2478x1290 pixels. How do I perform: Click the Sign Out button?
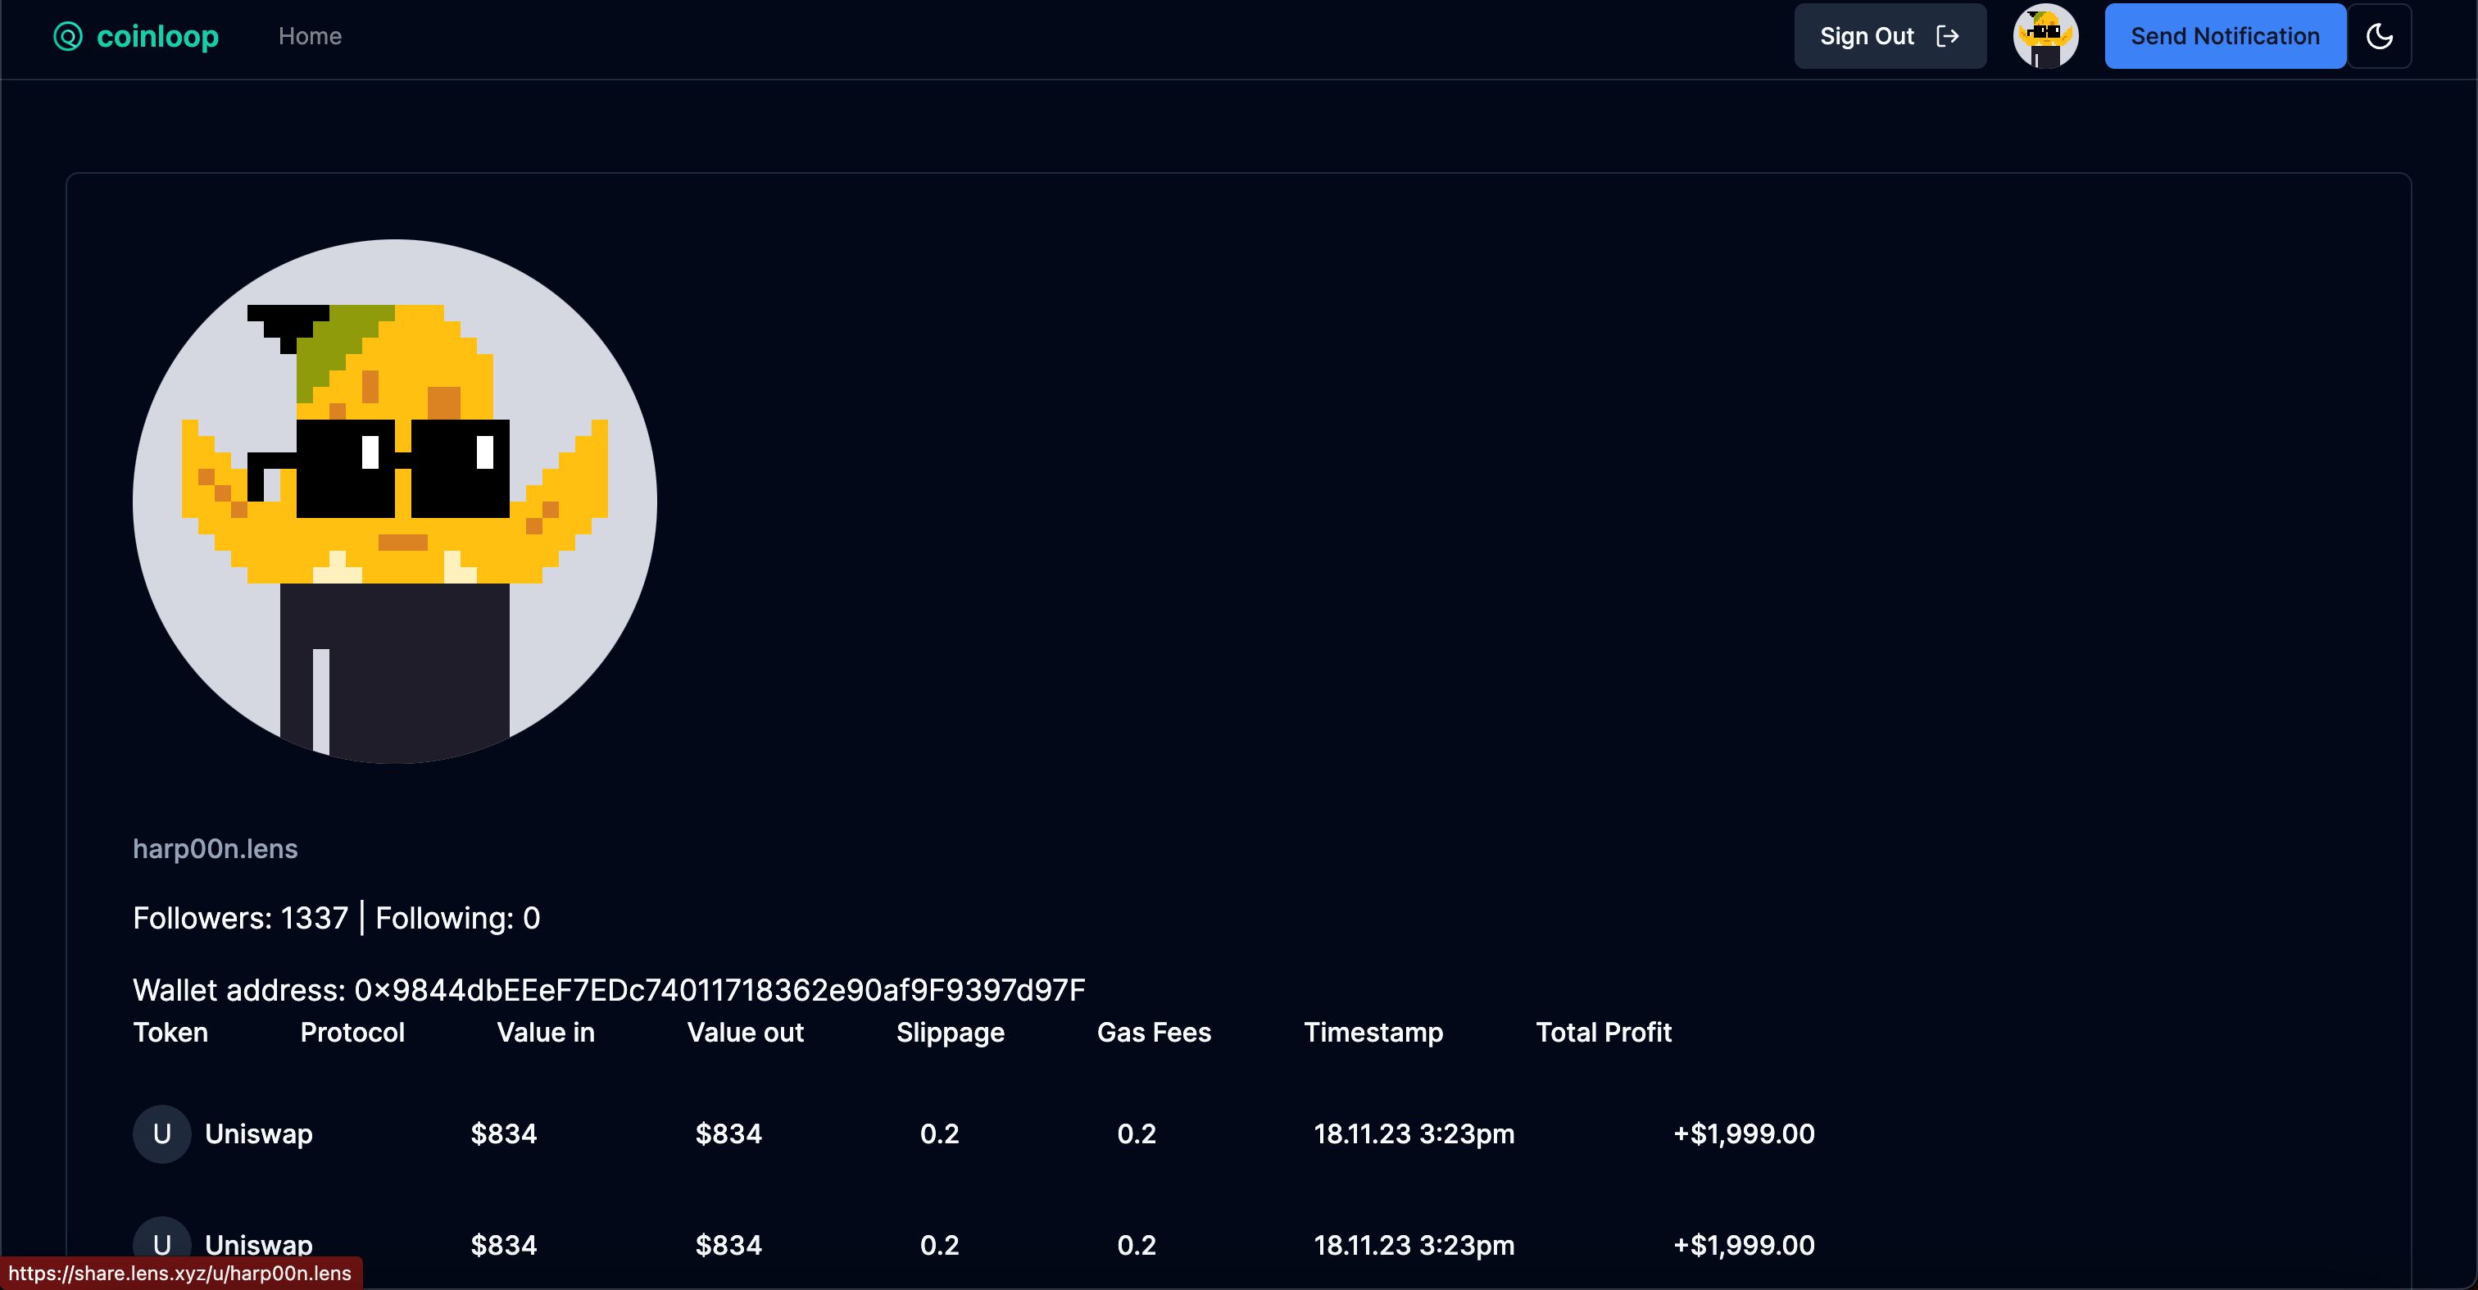pyautogui.click(x=1890, y=37)
